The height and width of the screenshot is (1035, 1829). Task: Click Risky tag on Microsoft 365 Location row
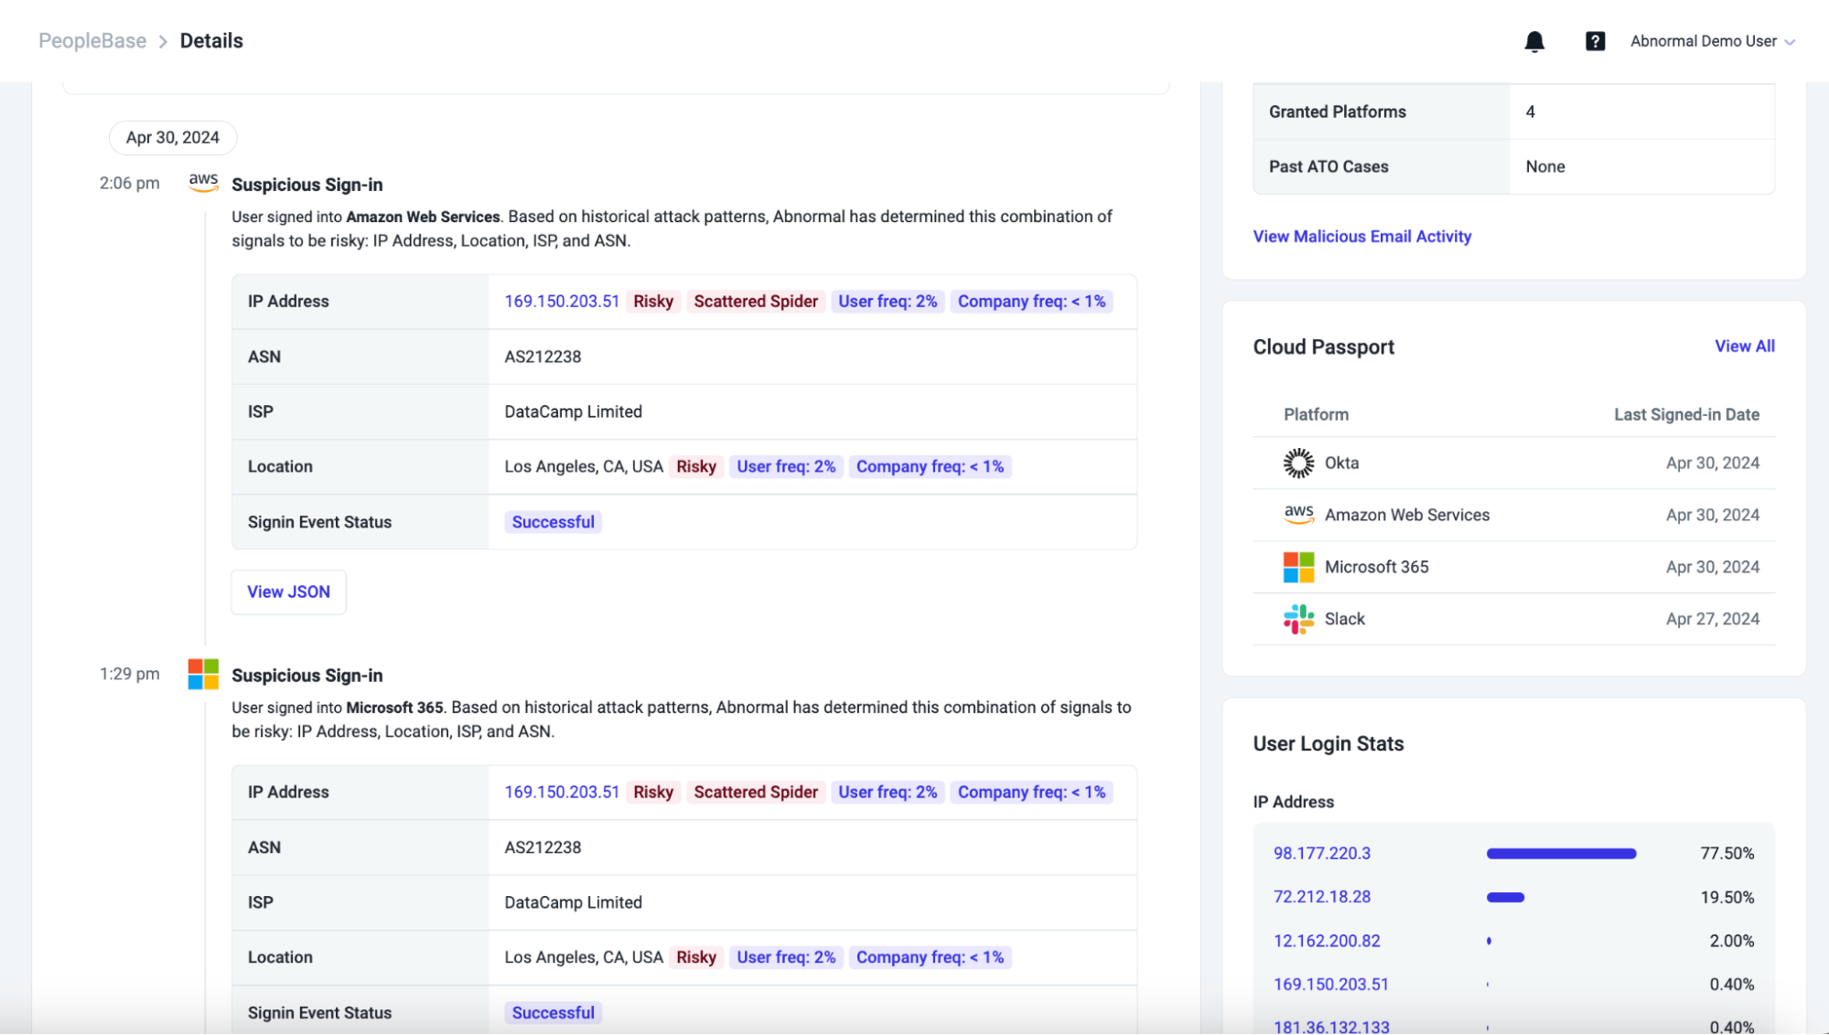[x=696, y=958]
